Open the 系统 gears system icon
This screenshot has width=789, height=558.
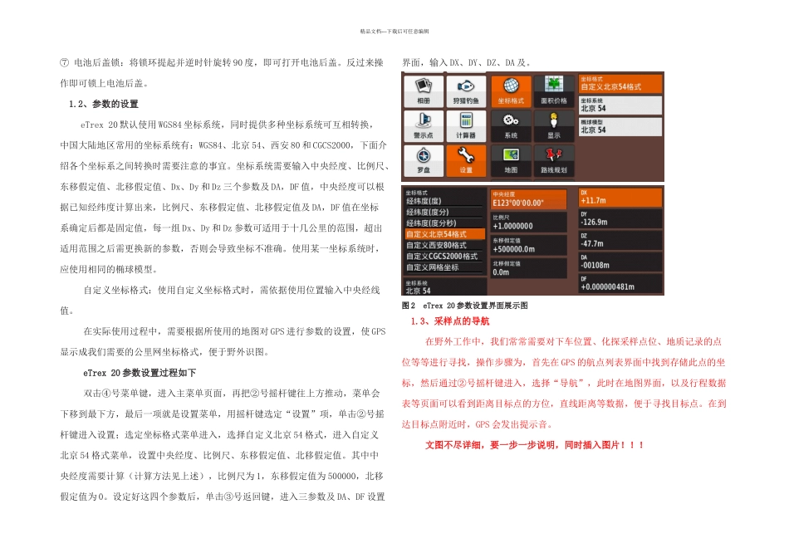click(x=511, y=125)
